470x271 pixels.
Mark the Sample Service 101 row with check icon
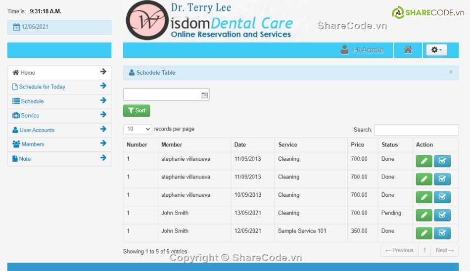click(442, 233)
